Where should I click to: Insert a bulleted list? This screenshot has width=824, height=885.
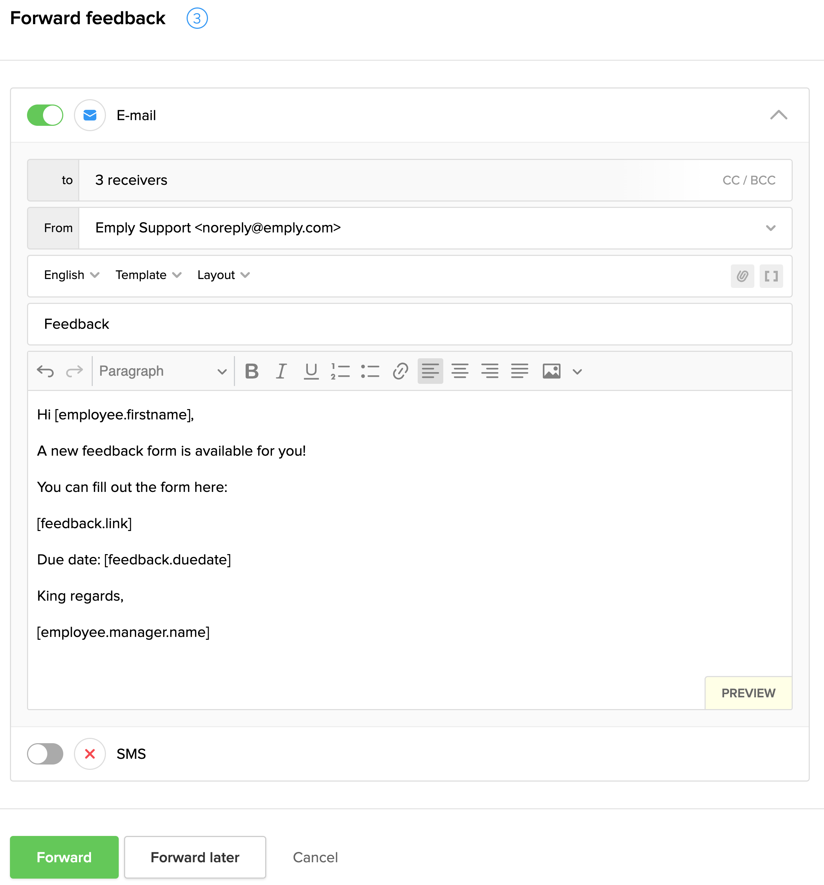coord(370,371)
